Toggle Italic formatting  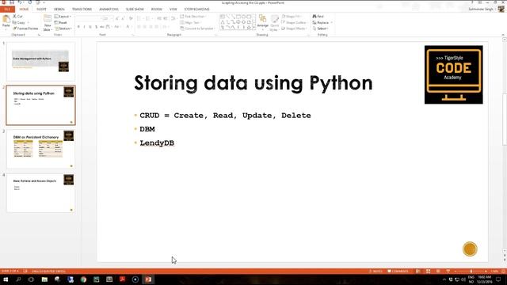point(85,26)
